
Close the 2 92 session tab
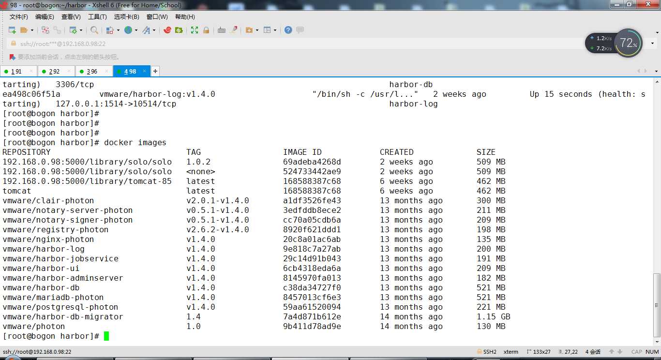pos(69,71)
